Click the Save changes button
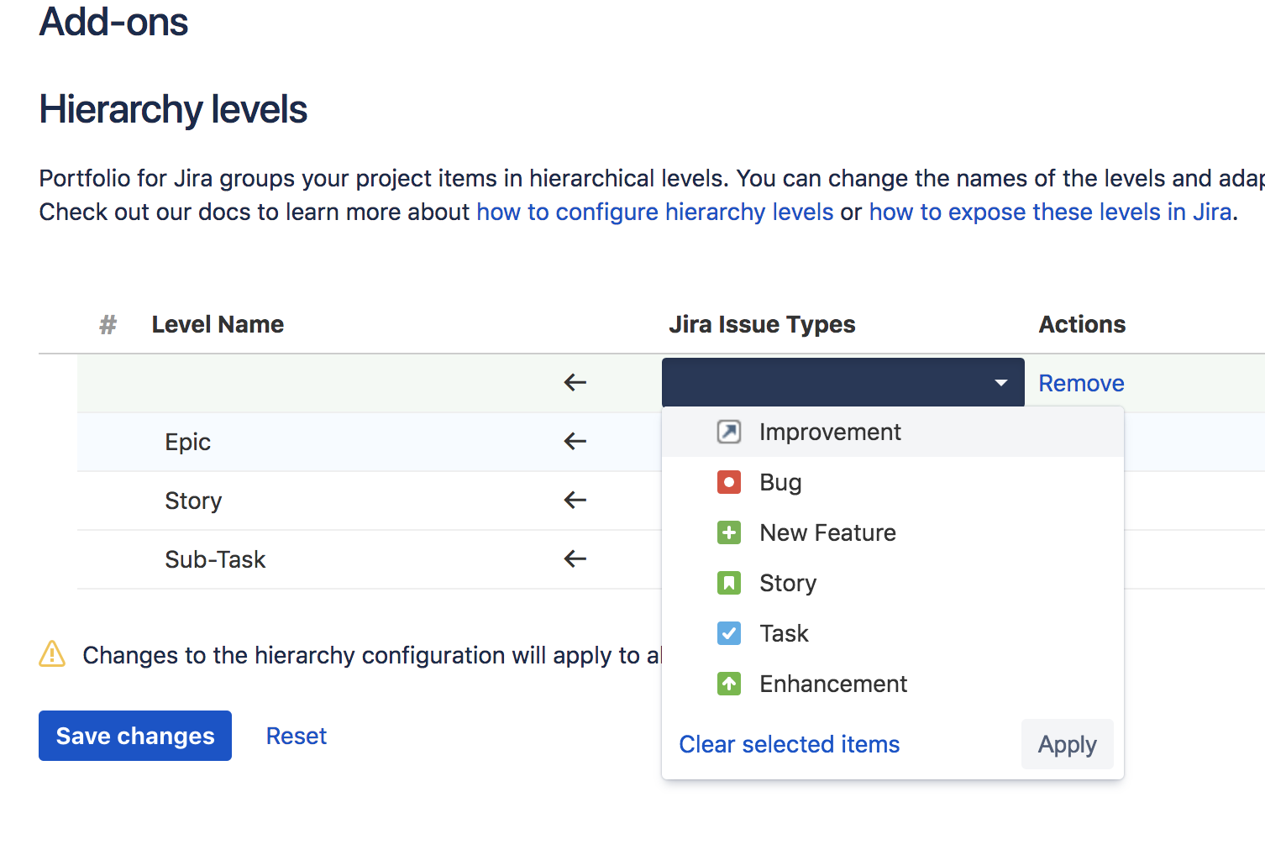 tap(135, 736)
